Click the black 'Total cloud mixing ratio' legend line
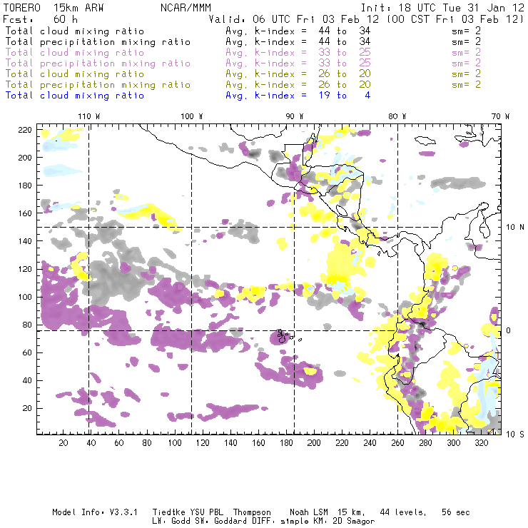The height and width of the screenshot is (528, 528). pos(75,31)
